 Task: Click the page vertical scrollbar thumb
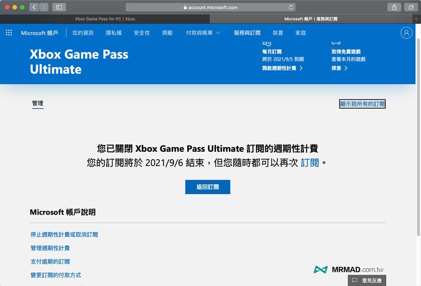pos(418,137)
